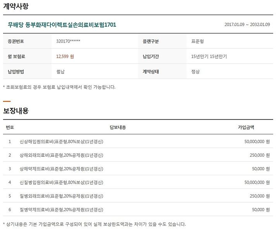
Task: Select the payment method value 월납
Action: click(60, 72)
